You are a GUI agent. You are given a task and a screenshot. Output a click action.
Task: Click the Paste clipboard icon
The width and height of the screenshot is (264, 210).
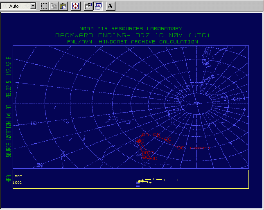[63, 6]
